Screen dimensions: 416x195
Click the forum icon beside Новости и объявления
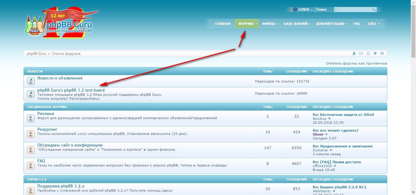(31, 81)
